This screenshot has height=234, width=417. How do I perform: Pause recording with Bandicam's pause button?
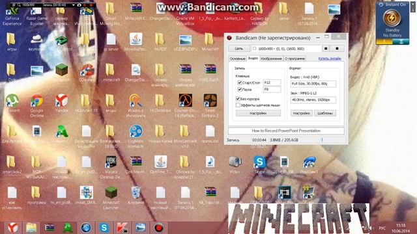[x=326, y=49]
